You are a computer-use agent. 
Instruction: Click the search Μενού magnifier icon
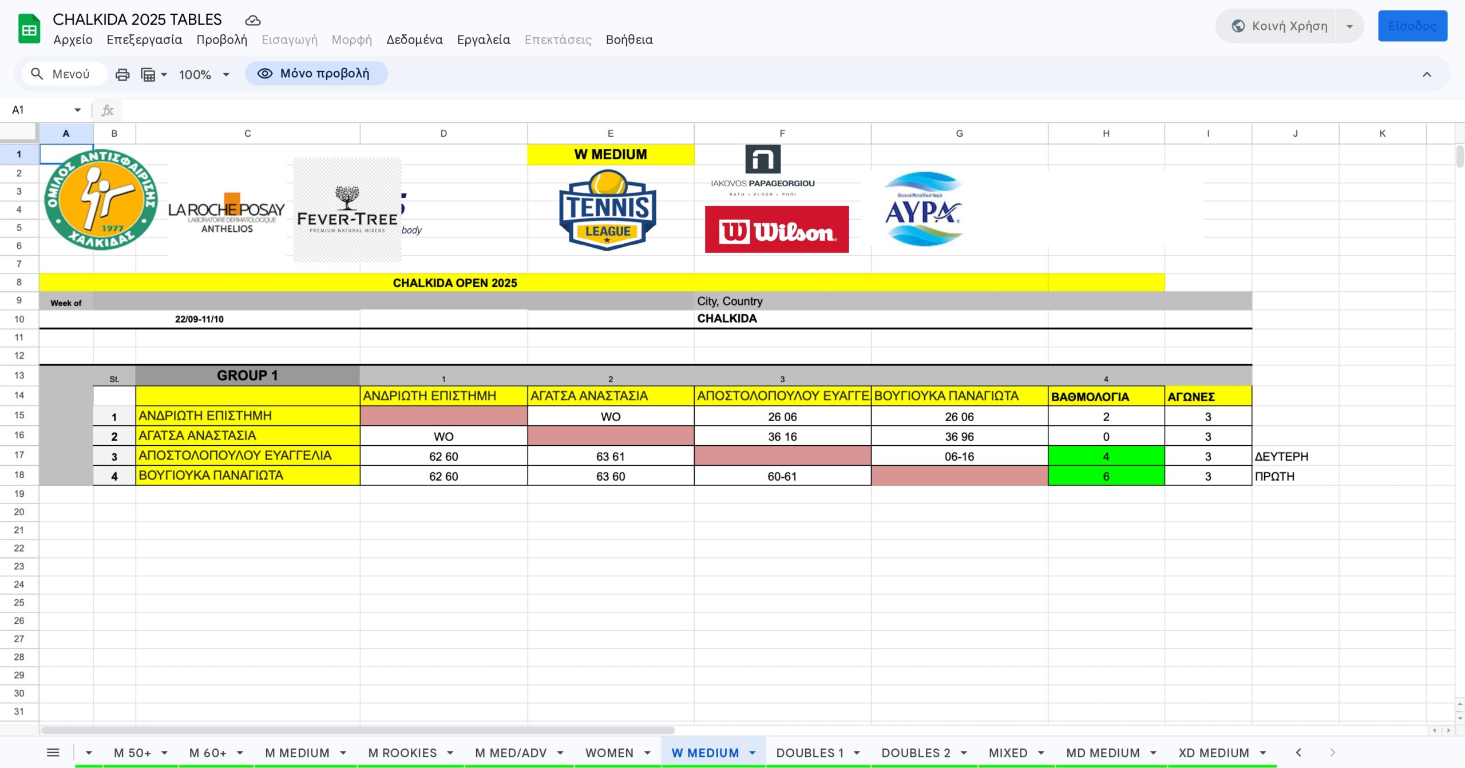37,74
